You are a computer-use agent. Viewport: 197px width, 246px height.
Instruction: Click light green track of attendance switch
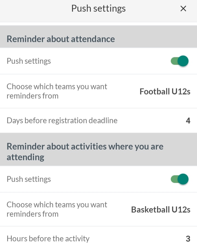coord(174,61)
